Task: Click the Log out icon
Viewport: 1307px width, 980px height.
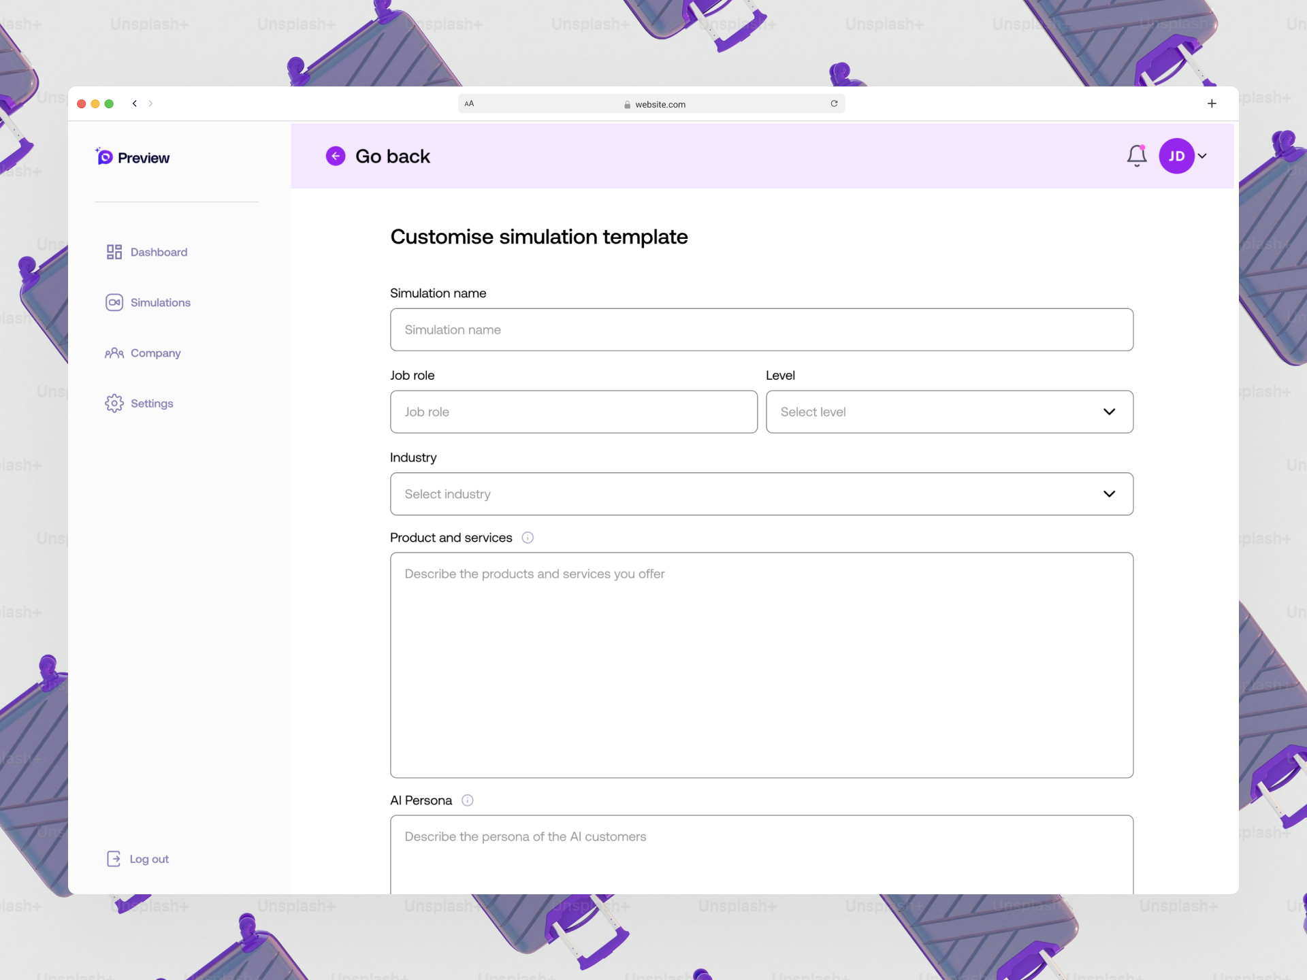Action: tap(114, 859)
